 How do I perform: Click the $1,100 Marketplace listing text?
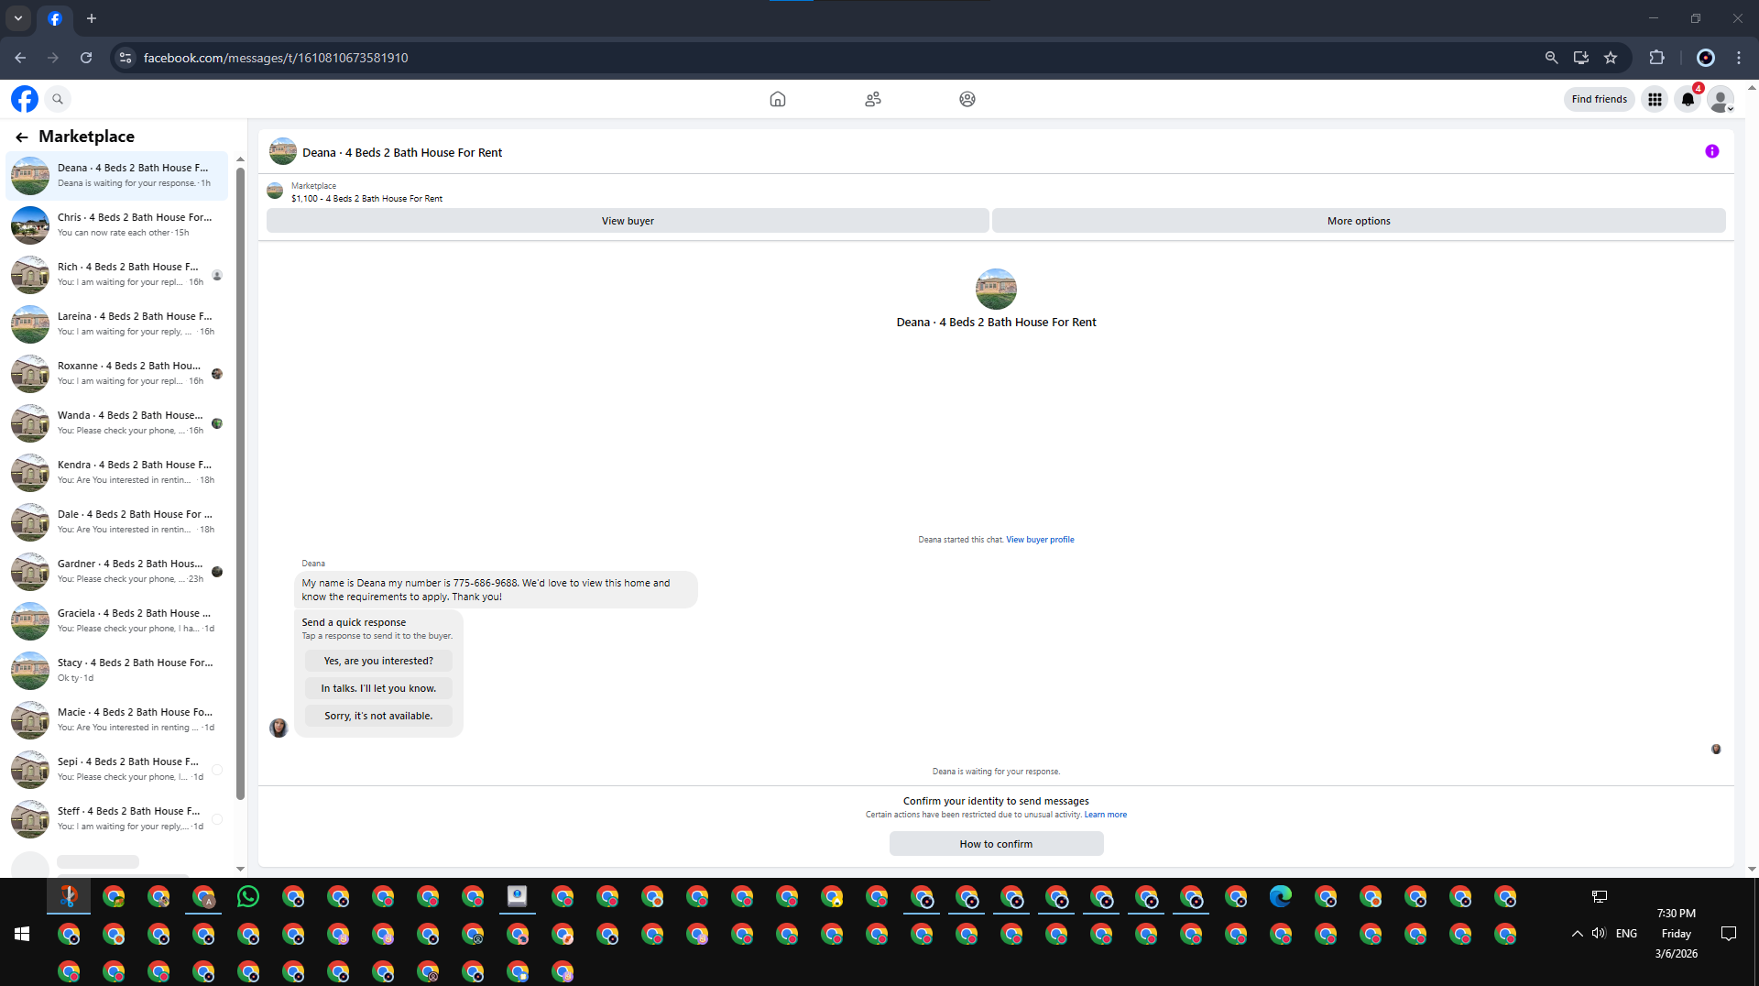(x=366, y=199)
